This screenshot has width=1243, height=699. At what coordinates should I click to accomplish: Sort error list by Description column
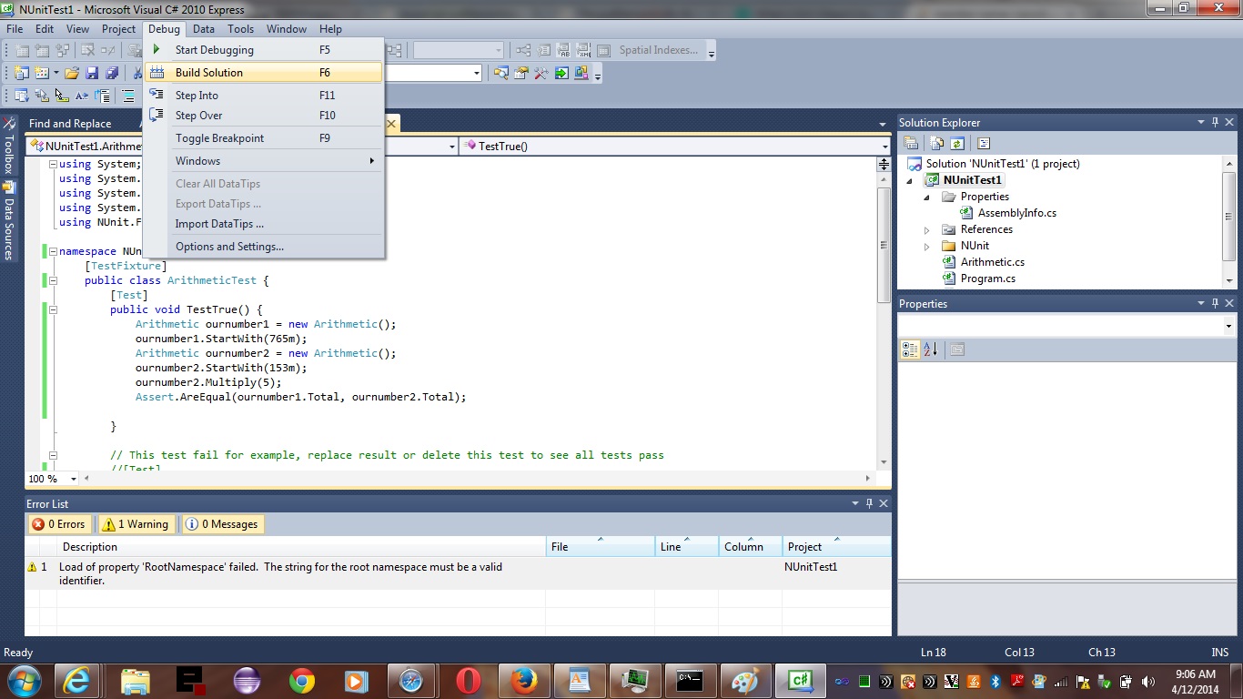tap(90, 547)
